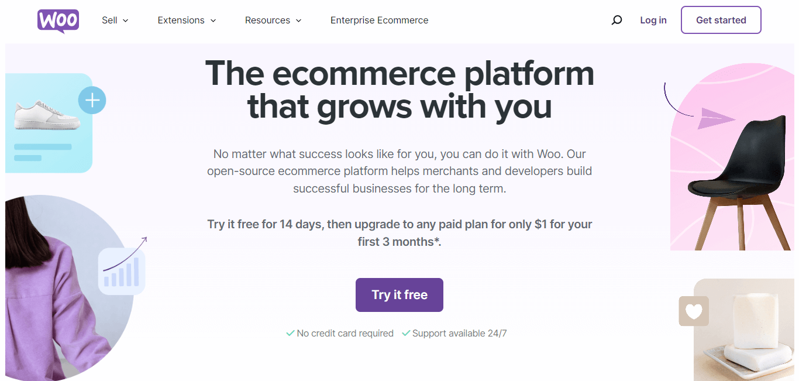The height and width of the screenshot is (381, 799).
Task: Select Enterprise Ecommerce in the navigation
Action: 379,20
